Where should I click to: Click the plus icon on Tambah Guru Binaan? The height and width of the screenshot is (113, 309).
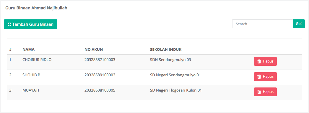[9, 24]
